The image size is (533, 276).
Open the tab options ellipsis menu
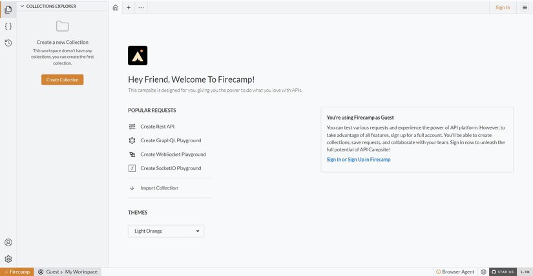click(x=141, y=8)
